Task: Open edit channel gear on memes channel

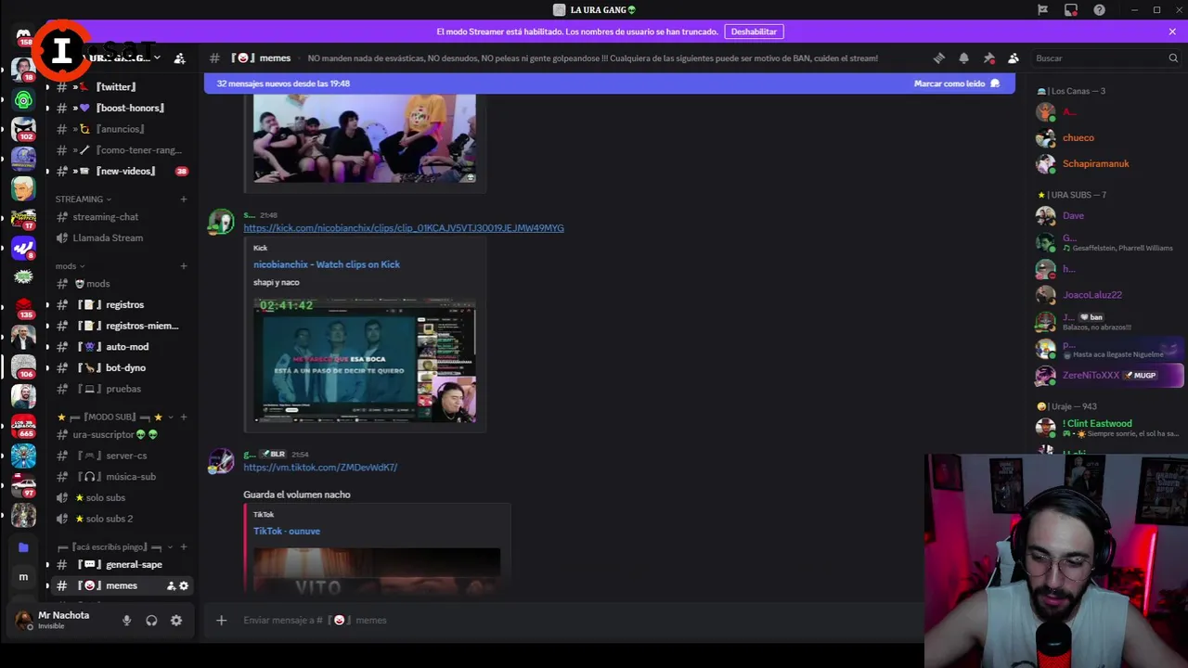Action: pyautogui.click(x=184, y=585)
